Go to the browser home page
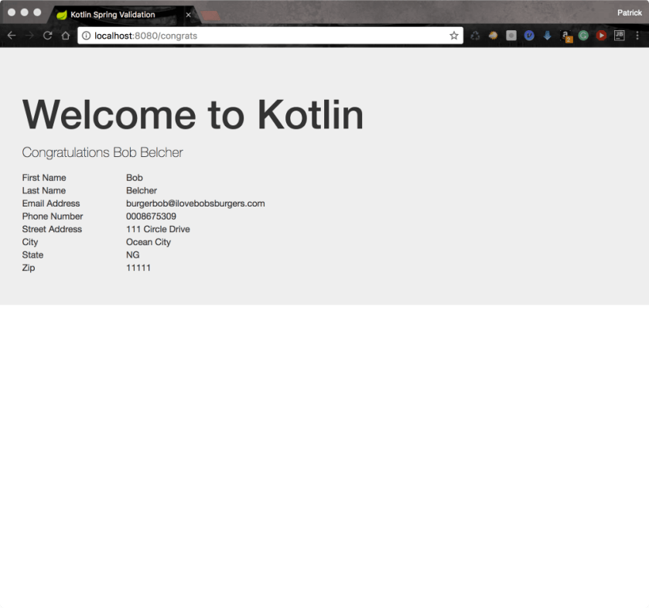Screen dimensions: 649x608 coord(66,36)
